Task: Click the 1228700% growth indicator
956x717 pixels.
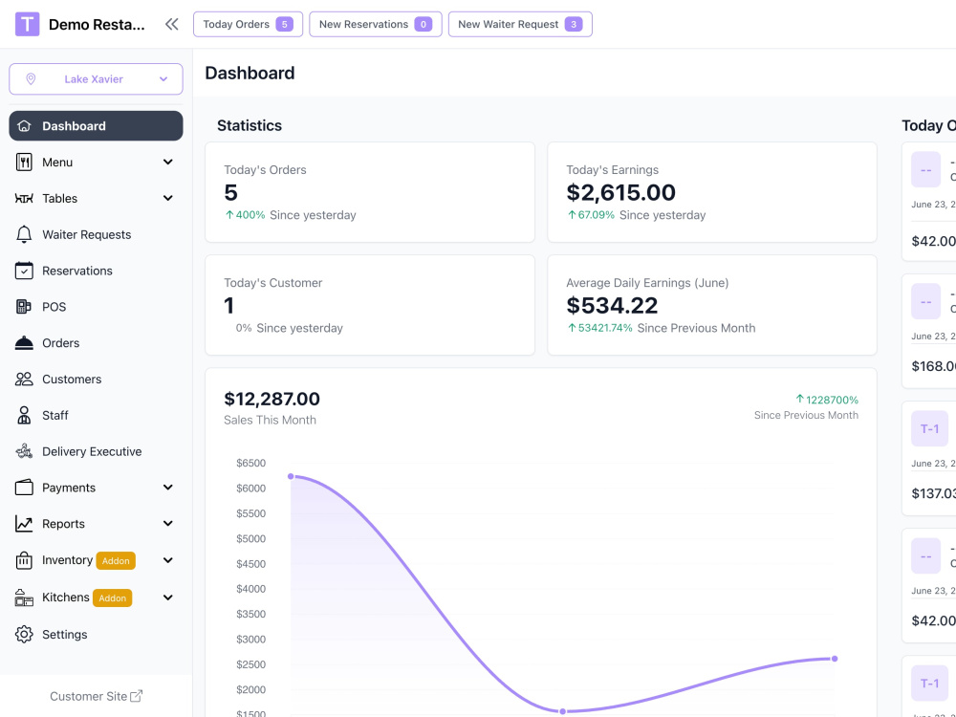Action: pos(827,400)
